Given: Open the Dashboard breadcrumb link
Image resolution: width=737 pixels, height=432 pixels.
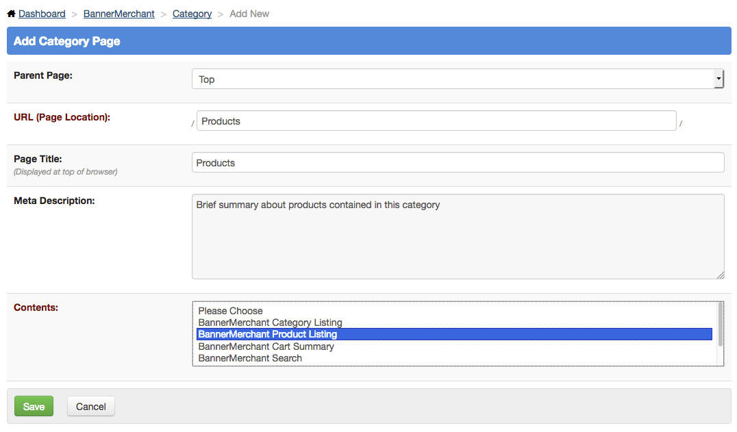Looking at the screenshot, I should coord(42,14).
